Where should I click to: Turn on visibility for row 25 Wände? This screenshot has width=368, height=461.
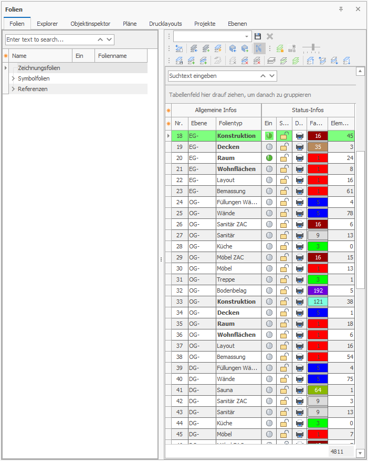269,213
